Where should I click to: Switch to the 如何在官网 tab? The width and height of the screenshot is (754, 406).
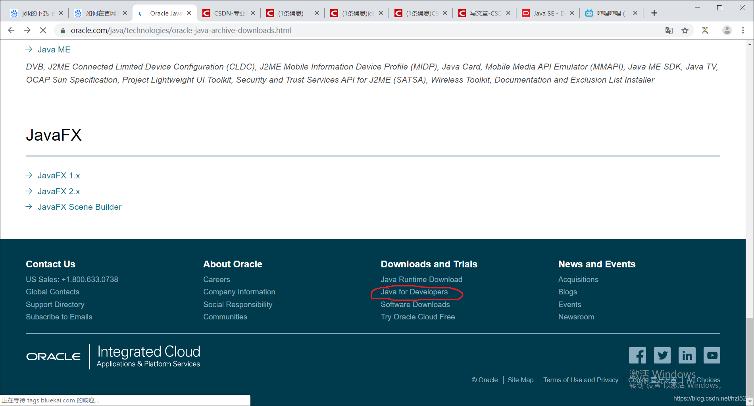click(x=100, y=13)
